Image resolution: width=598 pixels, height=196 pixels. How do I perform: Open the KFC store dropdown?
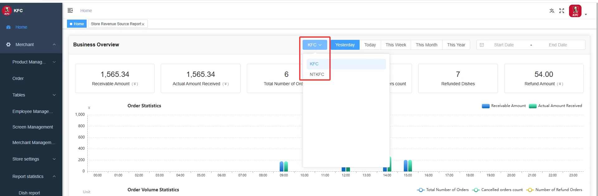(315, 45)
